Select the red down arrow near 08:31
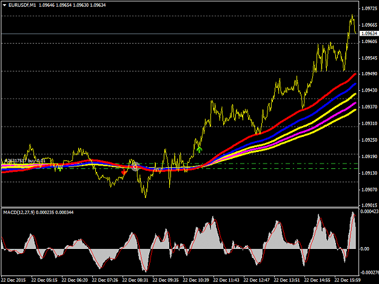379x284 pixels. [124, 172]
